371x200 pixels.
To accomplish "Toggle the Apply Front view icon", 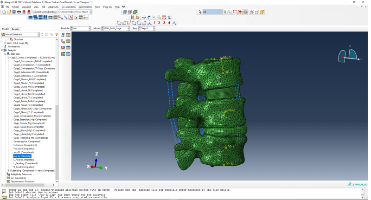I will [120, 23].
